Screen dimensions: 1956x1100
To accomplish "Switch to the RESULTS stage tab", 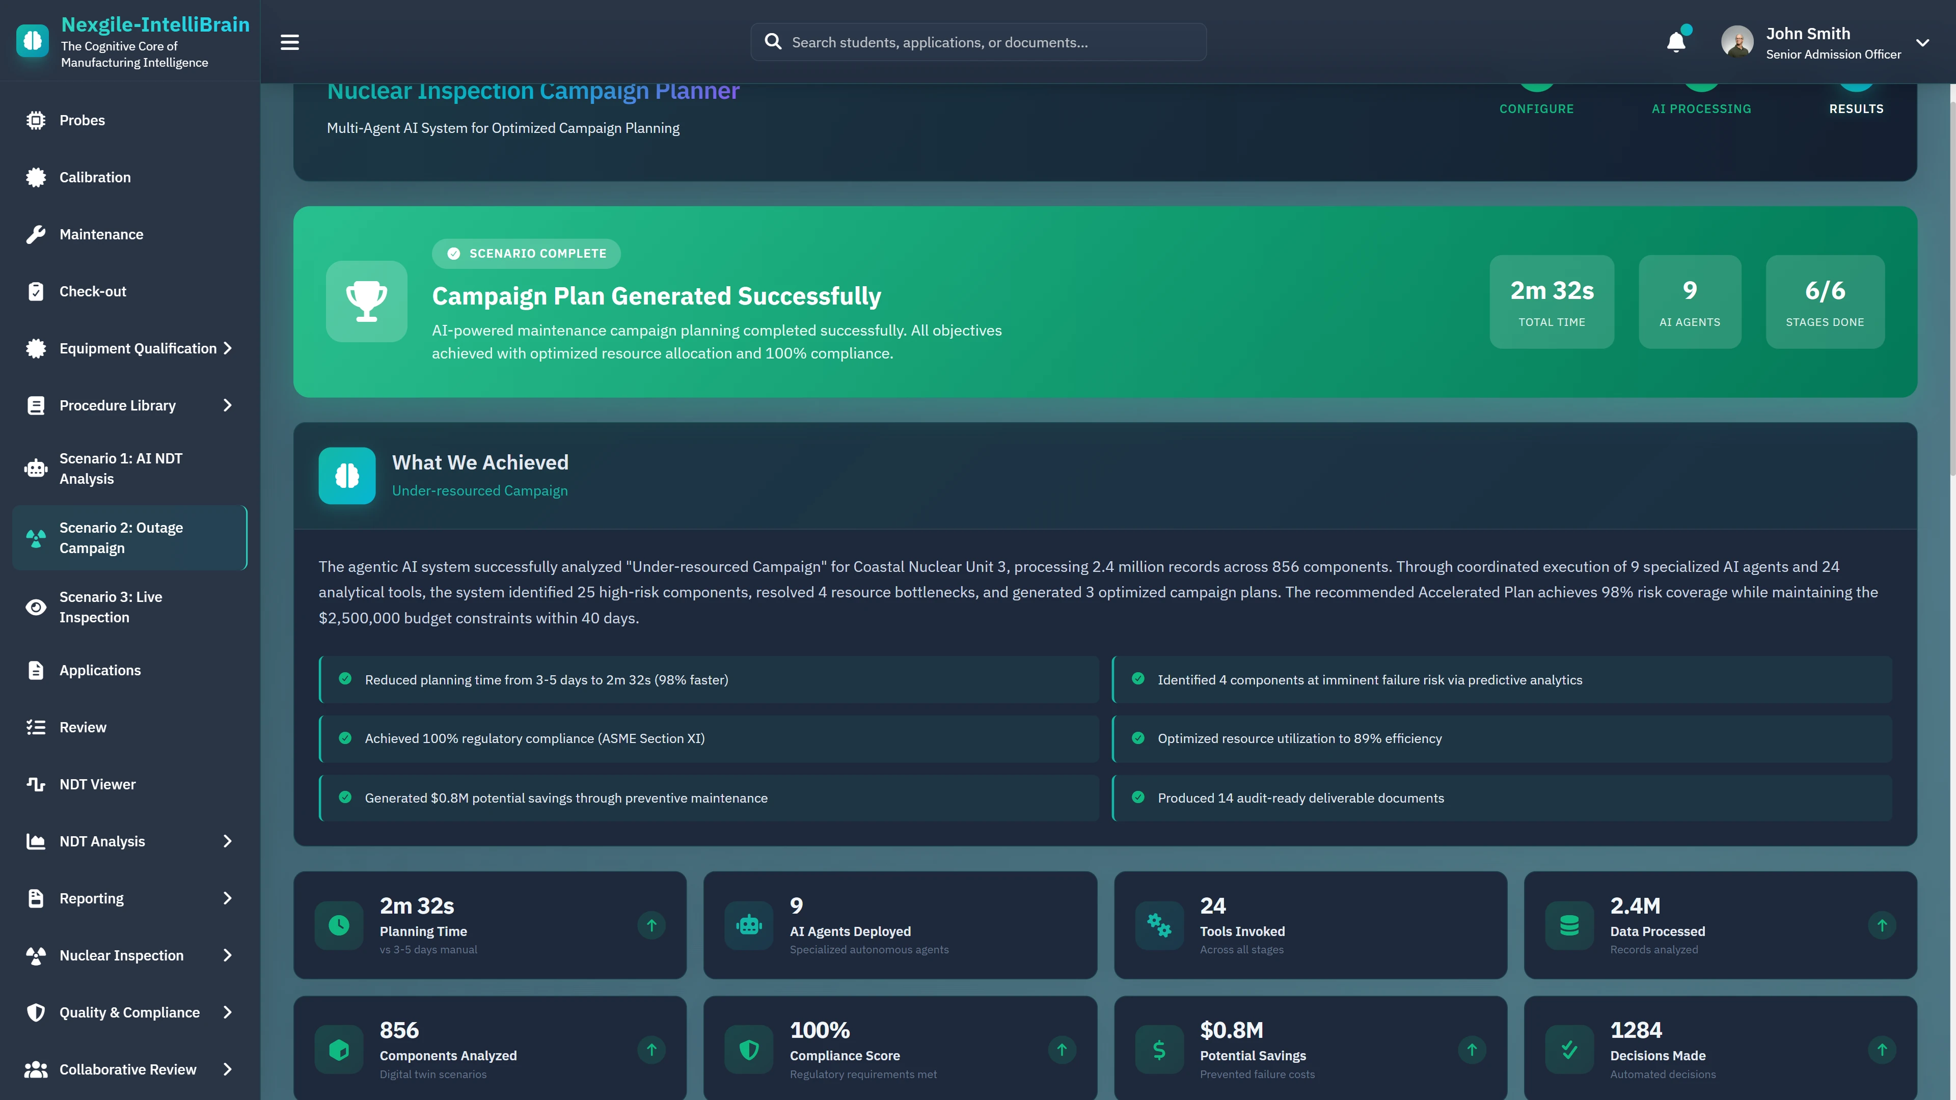I will [1856, 108].
